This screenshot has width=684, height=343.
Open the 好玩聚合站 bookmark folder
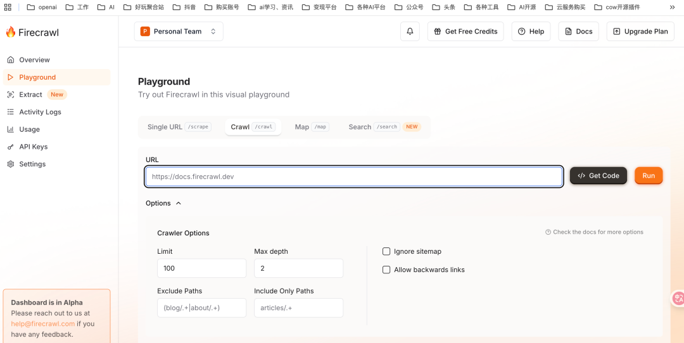(x=144, y=7)
